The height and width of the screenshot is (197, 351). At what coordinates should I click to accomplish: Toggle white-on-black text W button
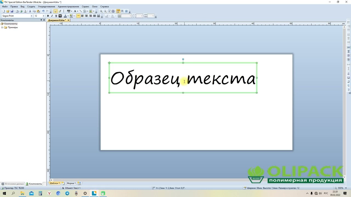[x=60, y=16]
